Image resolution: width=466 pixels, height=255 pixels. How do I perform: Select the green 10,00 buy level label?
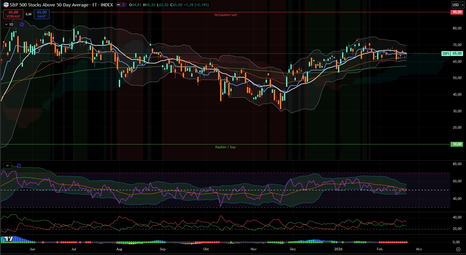[457, 144]
